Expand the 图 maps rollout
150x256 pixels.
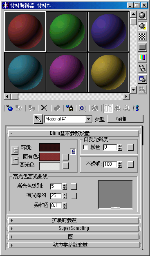coord(74,236)
